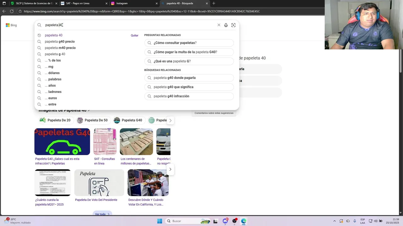Open the 'SAT - Consultas en línea' thumbnail

click(x=105, y=142)
